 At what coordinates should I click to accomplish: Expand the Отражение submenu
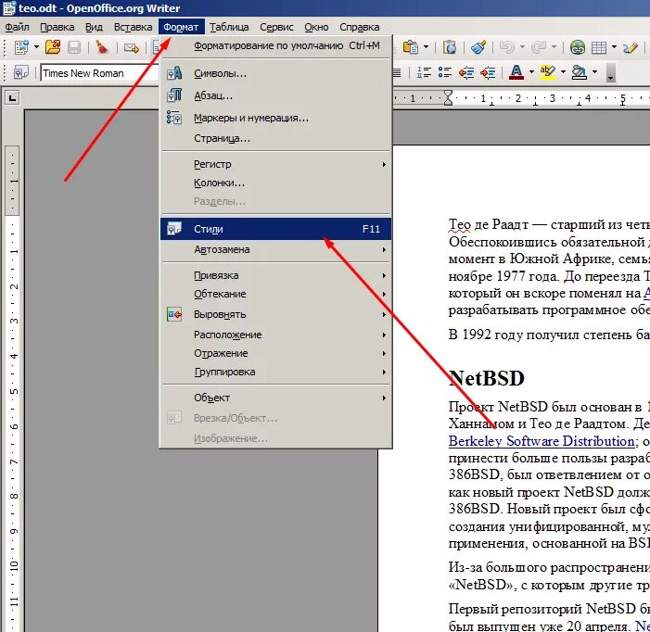275,353
